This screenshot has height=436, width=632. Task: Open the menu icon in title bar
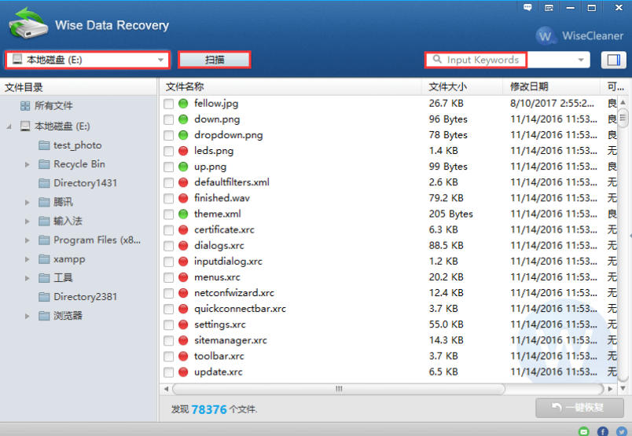click(x=548, y=7)
